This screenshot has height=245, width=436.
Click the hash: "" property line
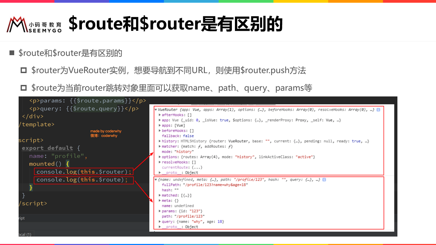[170, 190]
